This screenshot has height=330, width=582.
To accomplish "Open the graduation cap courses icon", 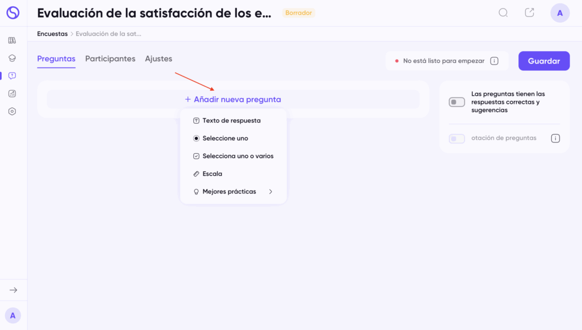I will (x=13, y=58).
